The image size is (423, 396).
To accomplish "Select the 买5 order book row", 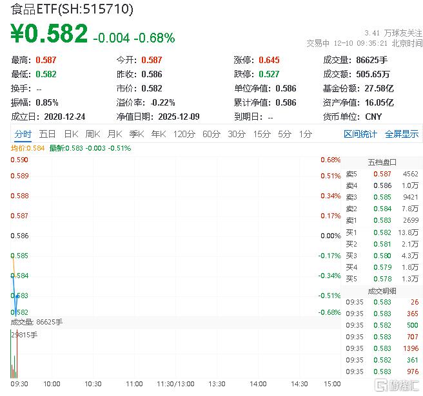I will pyautogui.click(x=382, y=279).
